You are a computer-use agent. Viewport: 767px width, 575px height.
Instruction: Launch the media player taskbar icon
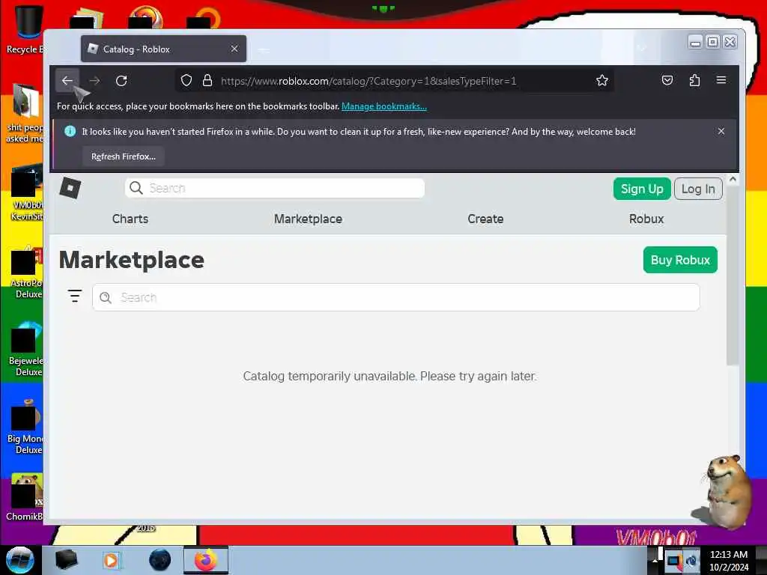click(111, 560)
